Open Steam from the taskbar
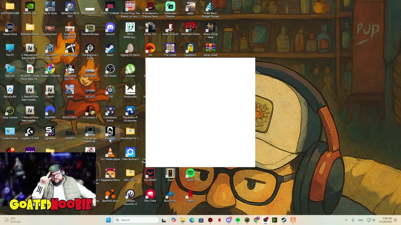The width and height of the screenshot is (401, 225). [x=284, y=220]
